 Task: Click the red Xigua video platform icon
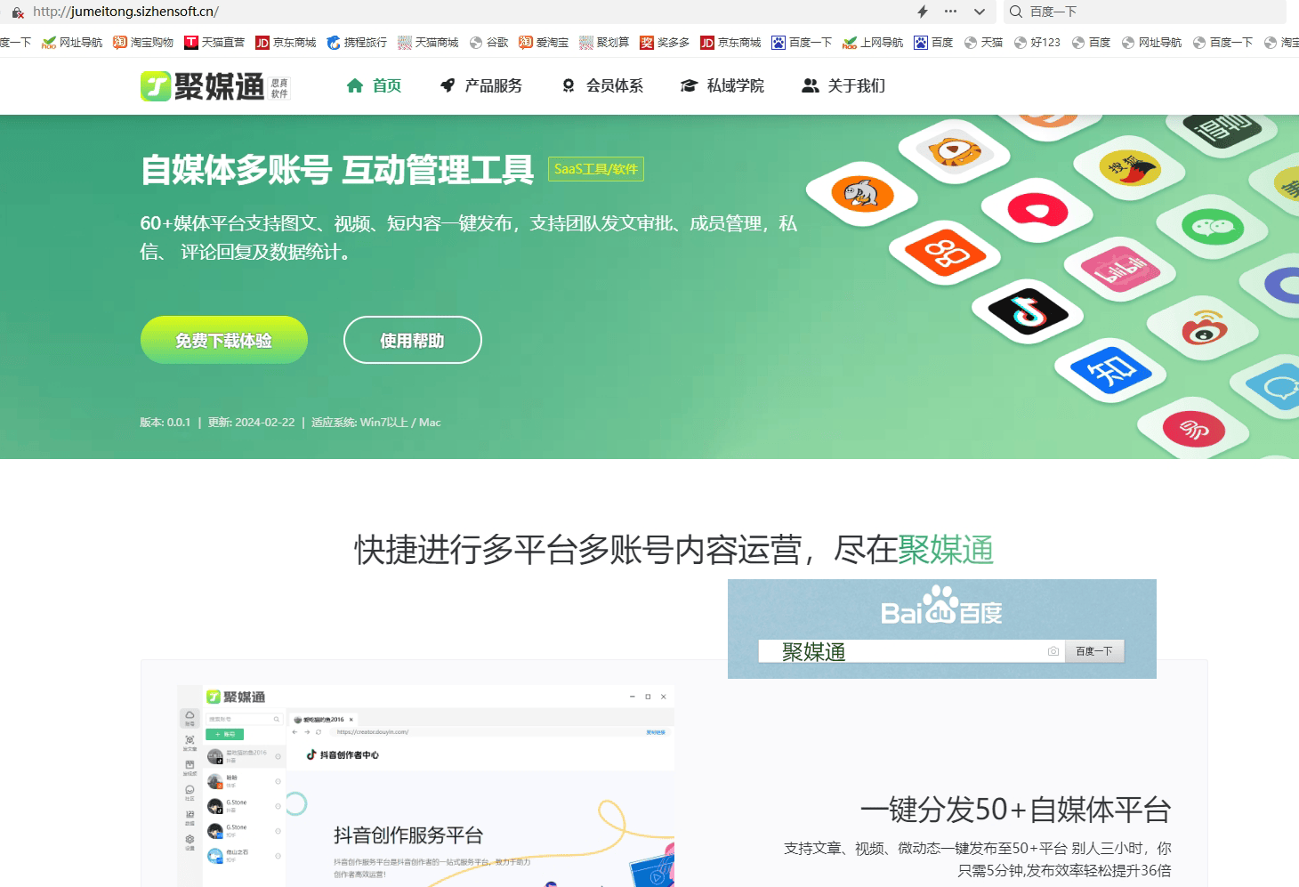coord(1038,211)
